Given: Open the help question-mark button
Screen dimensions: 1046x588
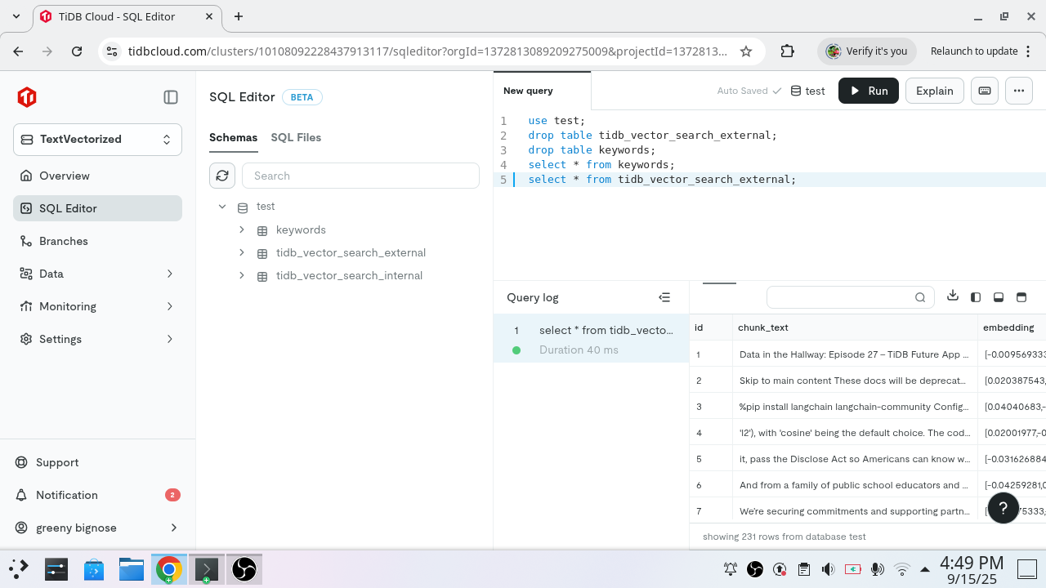Looking at the screenshot, I should (x=1004, y=507).
